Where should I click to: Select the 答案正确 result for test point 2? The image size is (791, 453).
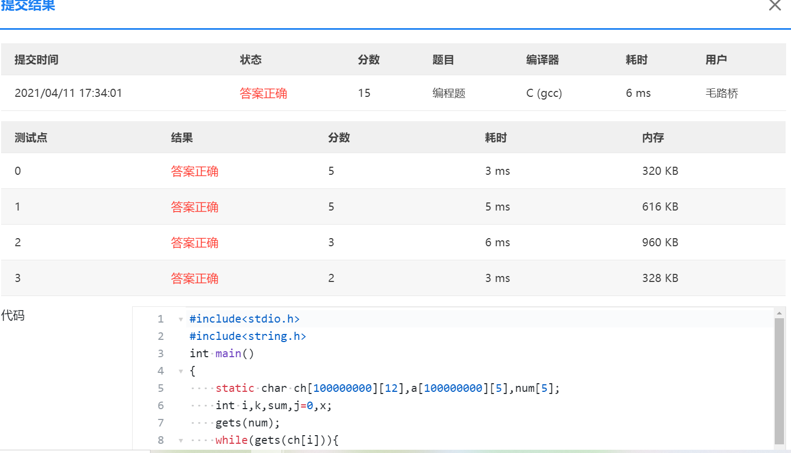(194, 242)
